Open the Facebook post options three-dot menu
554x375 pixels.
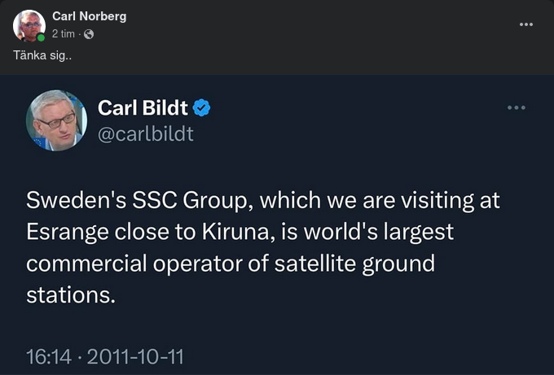[526, 24]
